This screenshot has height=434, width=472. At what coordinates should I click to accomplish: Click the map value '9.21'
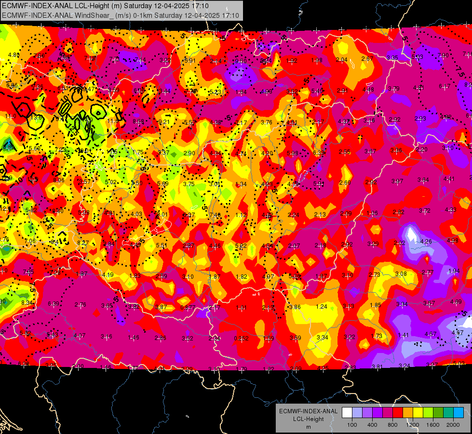[165, 122]
